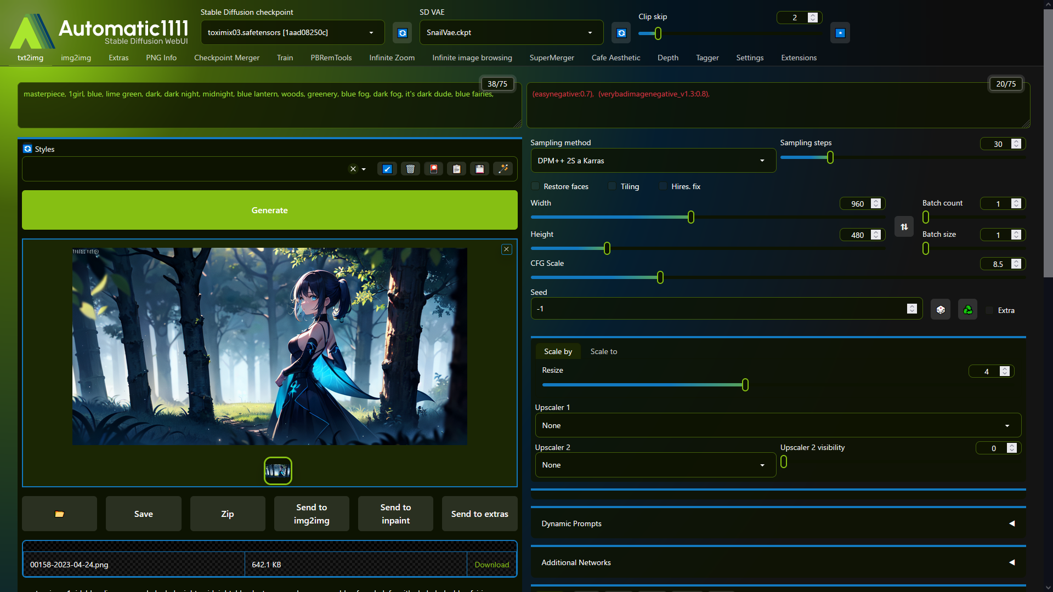Screen dimensions: 1053x592
Task: Click the styles paste/apply icon
Action: tap(456, 168)
